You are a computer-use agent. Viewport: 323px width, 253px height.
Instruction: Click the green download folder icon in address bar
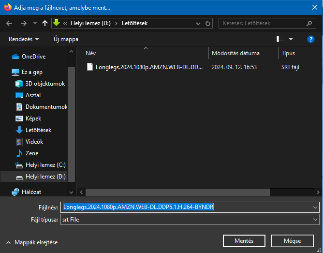point(57,23)
